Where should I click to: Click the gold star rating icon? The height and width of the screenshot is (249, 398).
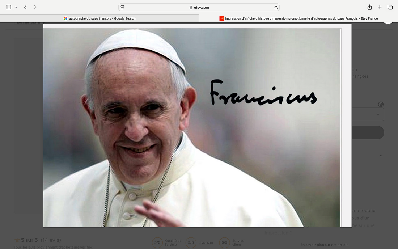point(17,240)
